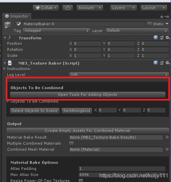
Task: Expand Objects To Be Combined list
Action: [8, 102]
